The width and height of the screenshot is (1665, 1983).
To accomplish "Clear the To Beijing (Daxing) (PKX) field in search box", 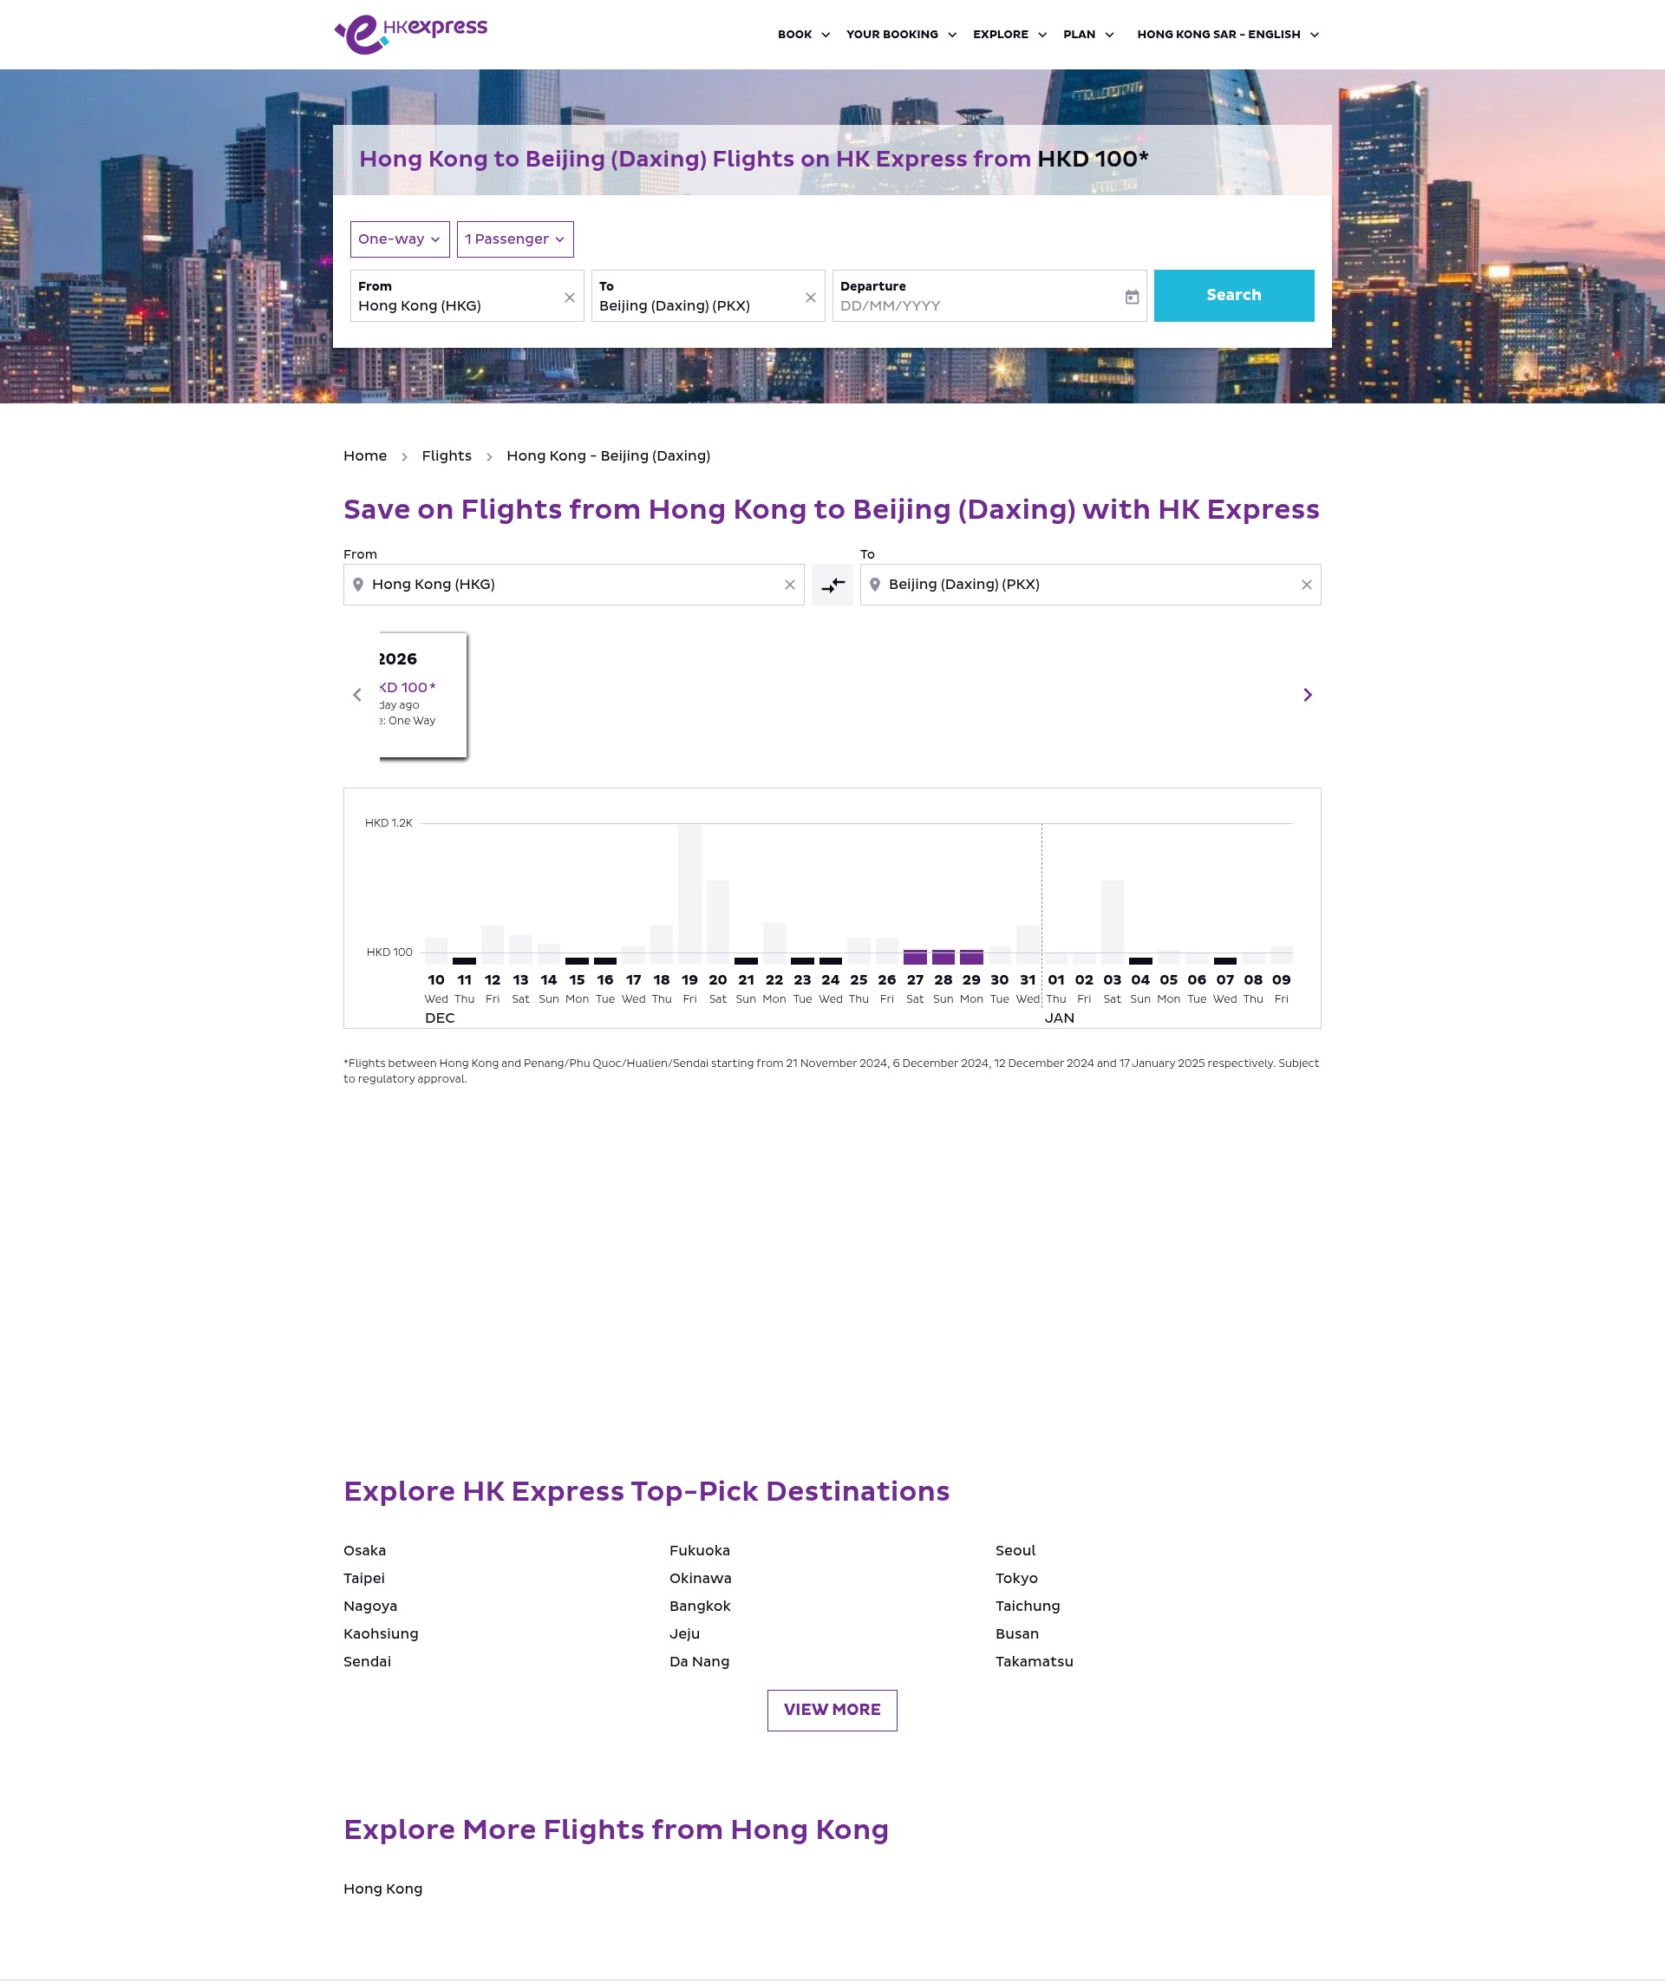I will 810,298.
